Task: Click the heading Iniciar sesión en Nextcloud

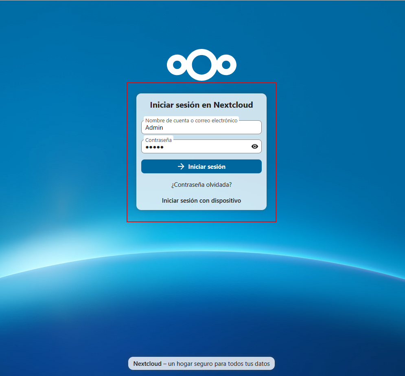Action: click(x=201, y=105)
